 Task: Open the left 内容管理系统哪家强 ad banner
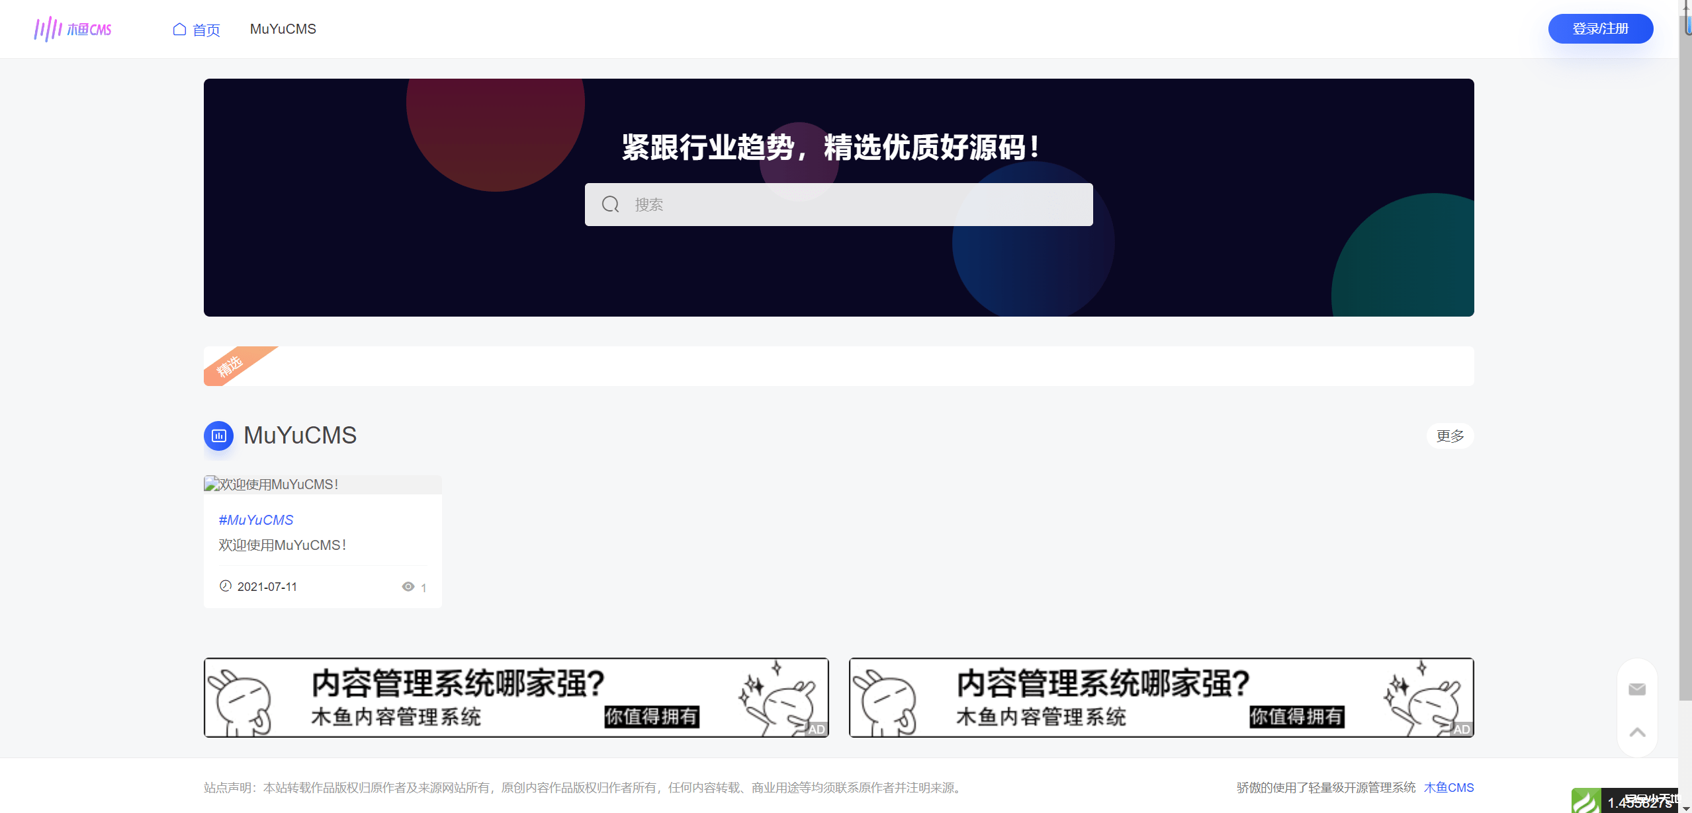[x=515, y=697]
